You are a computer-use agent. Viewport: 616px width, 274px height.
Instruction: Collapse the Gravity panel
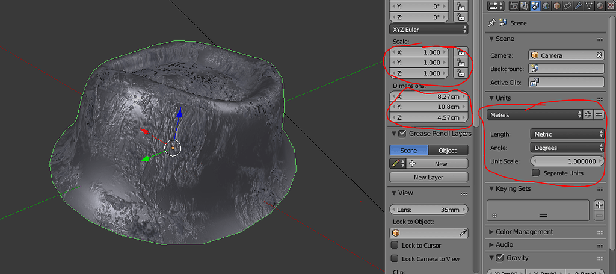492,258
